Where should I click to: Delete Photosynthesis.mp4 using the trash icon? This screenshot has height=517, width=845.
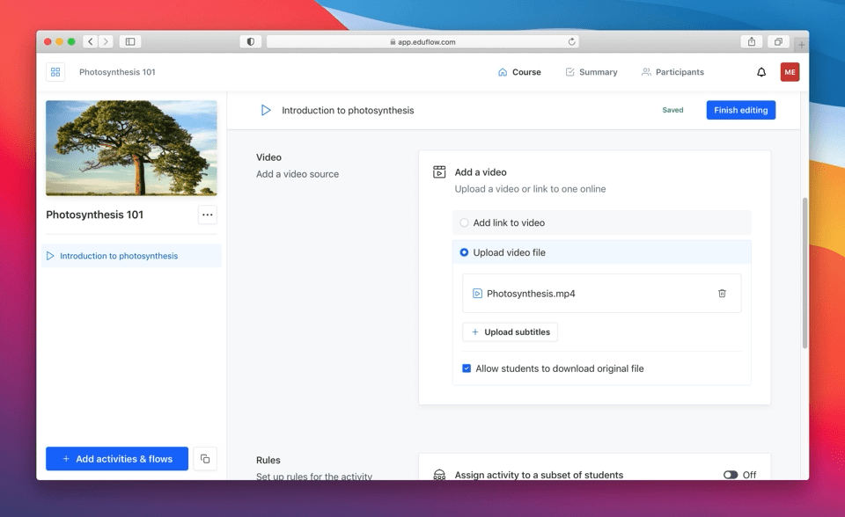click(722, 293)
